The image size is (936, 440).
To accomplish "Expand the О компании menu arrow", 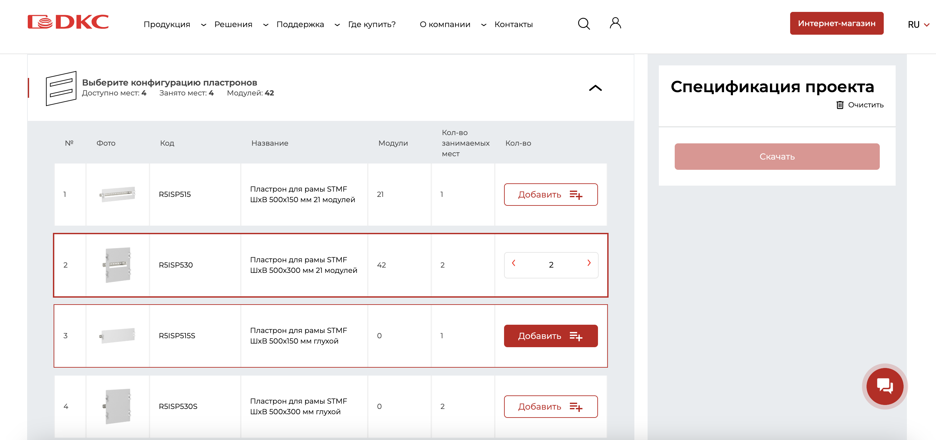I will pyautogui.click(x=484, y=25).
